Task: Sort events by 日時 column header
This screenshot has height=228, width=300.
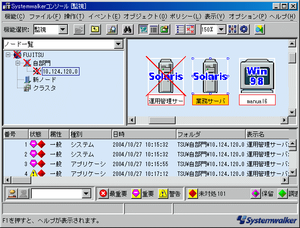Action: 144,134
